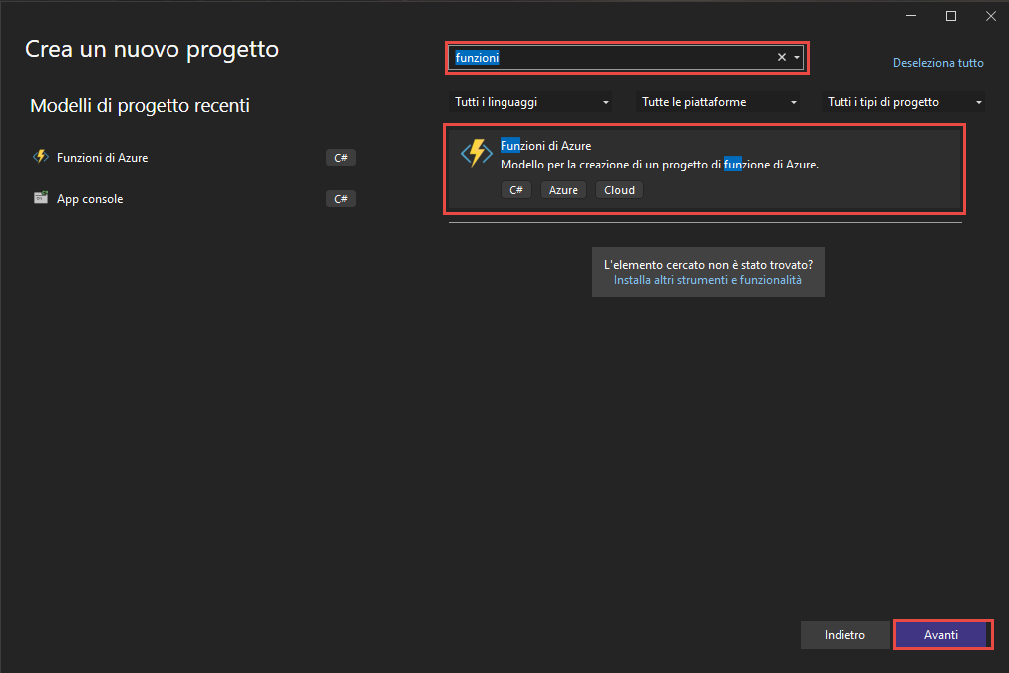Click the Avanti button
1009x673 pixels.
point(941,635)
